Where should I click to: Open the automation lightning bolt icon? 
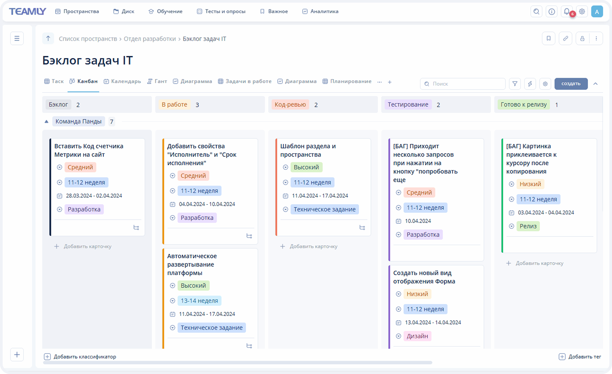tap(530, 84)
